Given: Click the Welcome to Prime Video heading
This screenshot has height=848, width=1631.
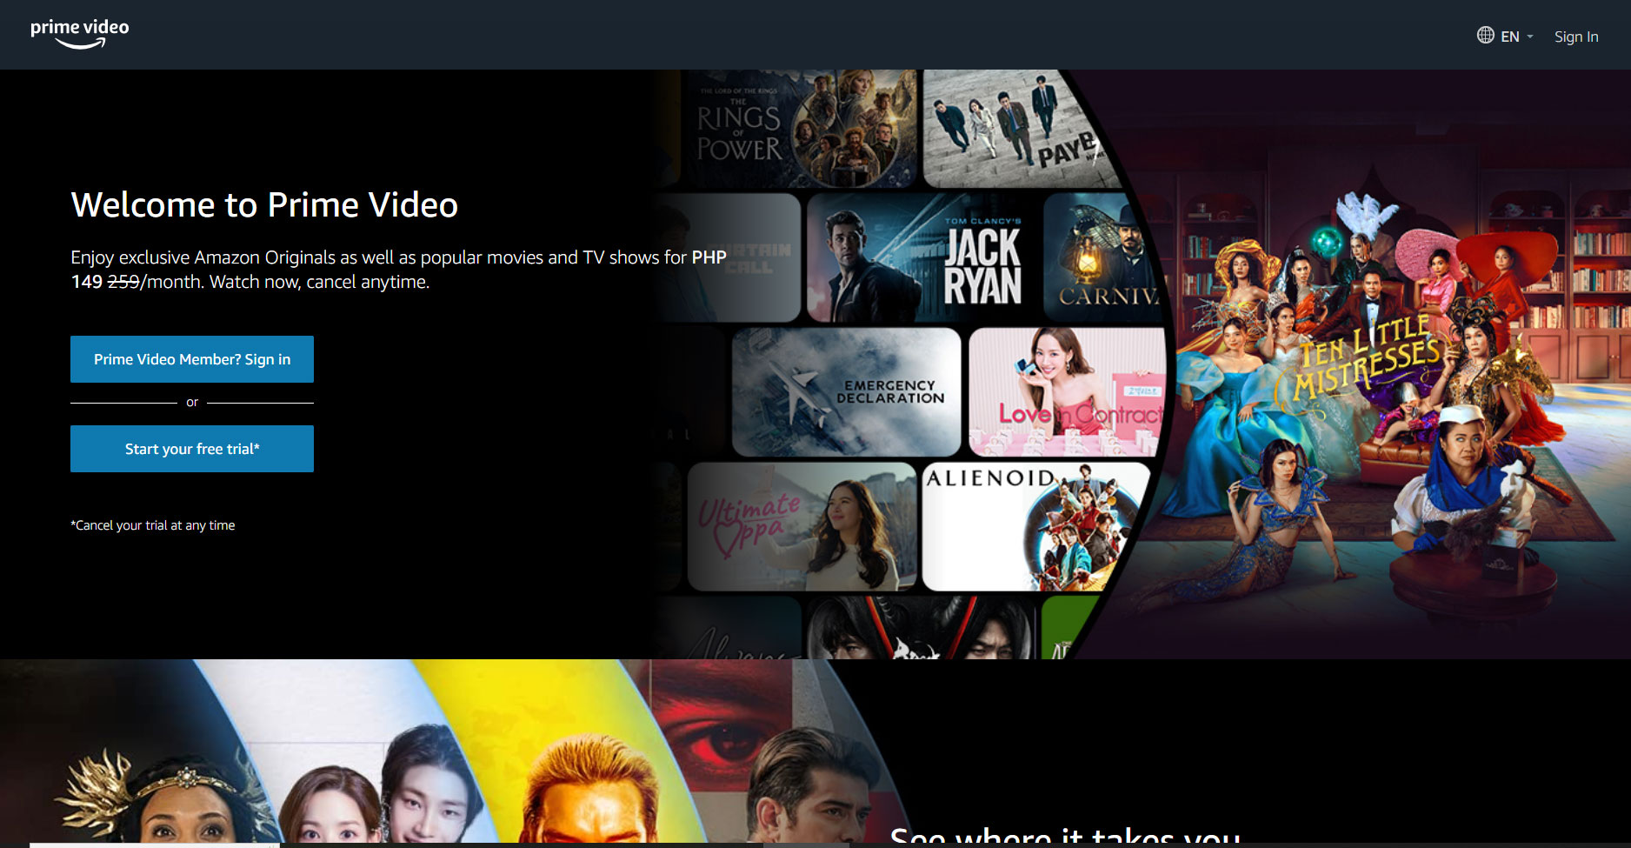Looking at the screenshot, I should (x=264, y=205).
